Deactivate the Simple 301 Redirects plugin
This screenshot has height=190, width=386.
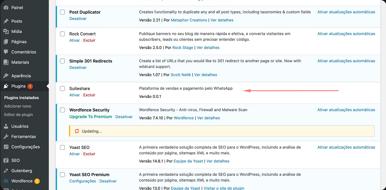coord(78,68)
